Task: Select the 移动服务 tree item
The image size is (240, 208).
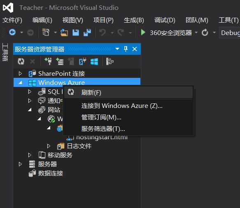Action: (x=60, y=155)
